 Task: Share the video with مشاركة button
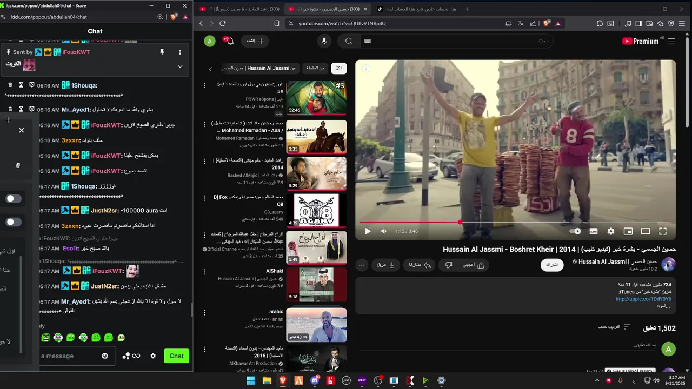pos(420,265)
